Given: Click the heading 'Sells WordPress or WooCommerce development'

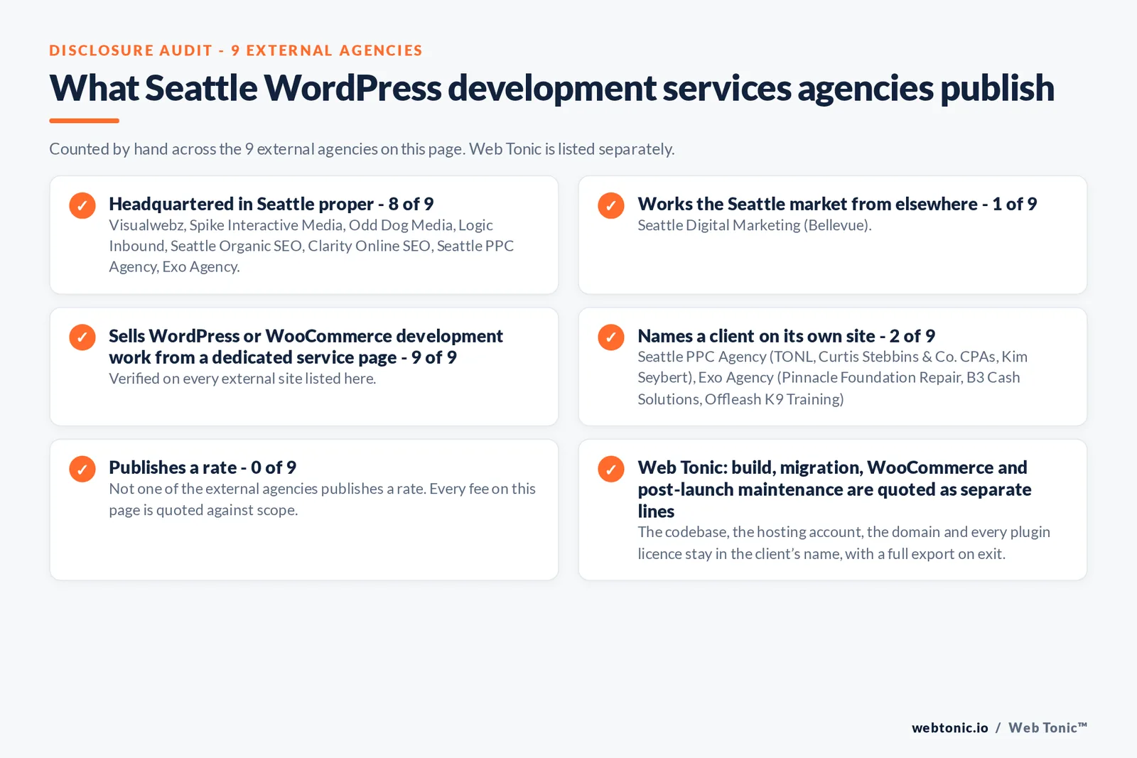Looking at the screenshot, I should coord(306,347).
